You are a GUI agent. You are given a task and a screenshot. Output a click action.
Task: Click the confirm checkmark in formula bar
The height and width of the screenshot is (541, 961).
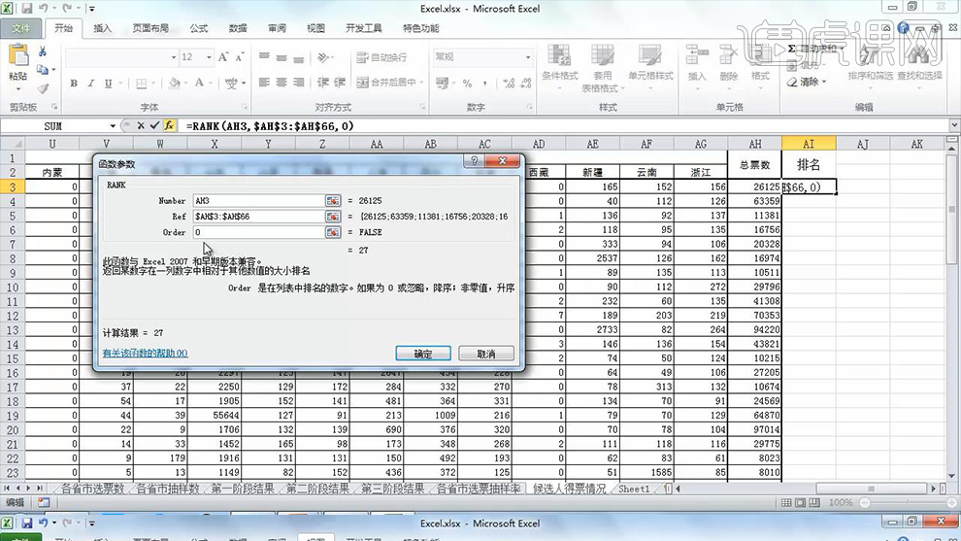pyautogui.click(x=154, y=125)
